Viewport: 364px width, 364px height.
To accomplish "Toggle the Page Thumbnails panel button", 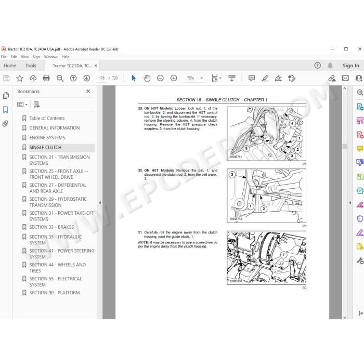I will click(x=6, y=95).
